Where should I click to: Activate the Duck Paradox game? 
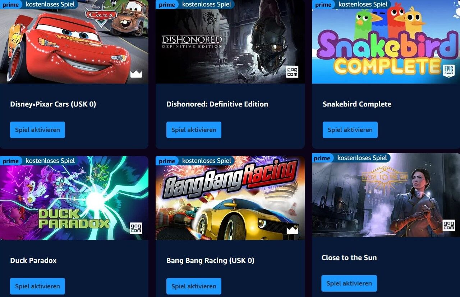(37, 286)
